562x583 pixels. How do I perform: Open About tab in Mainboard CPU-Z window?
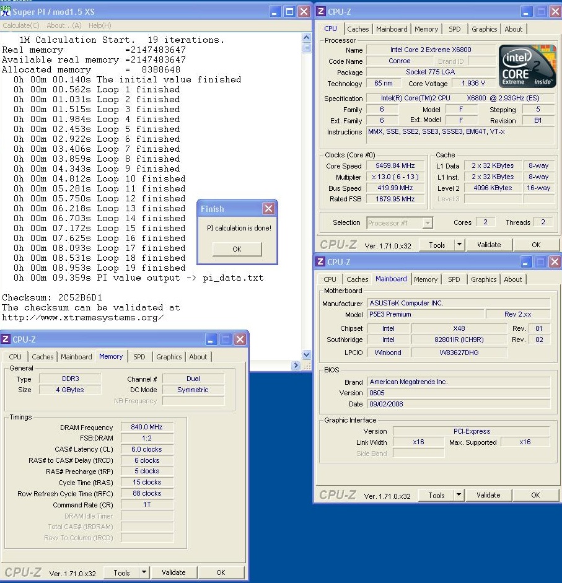click(x=512, y=279)
